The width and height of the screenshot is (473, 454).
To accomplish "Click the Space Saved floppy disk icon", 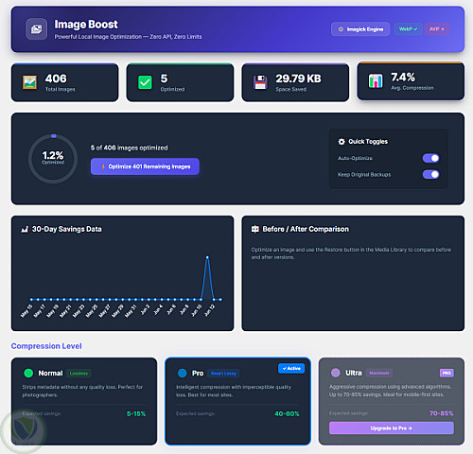I will [260, 82].
